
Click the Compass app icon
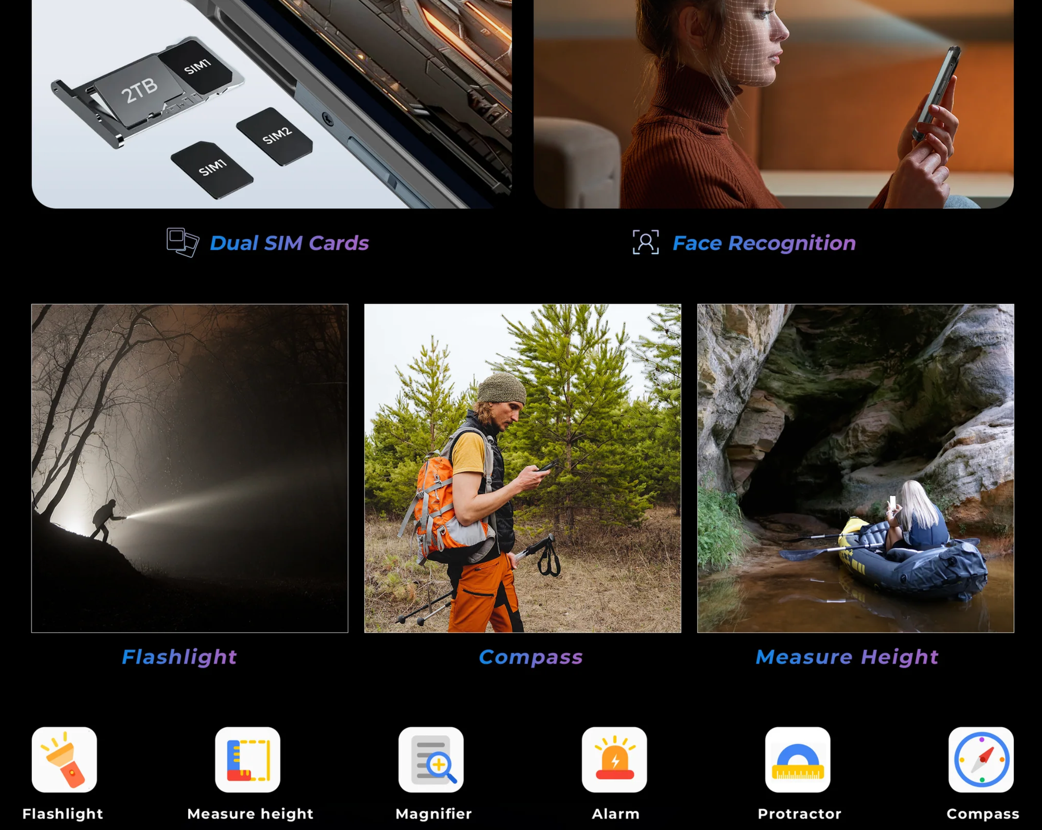981,759
